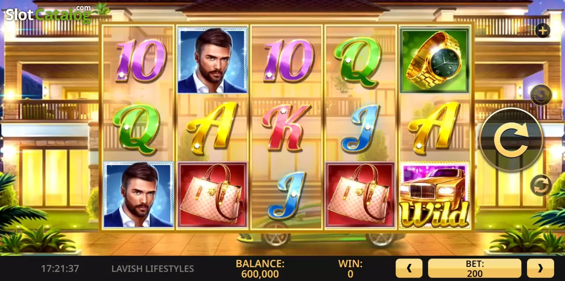This screenshot has height=281, width=565.
Task: Click the SlotCatalog.com logo
Action: 49,14
